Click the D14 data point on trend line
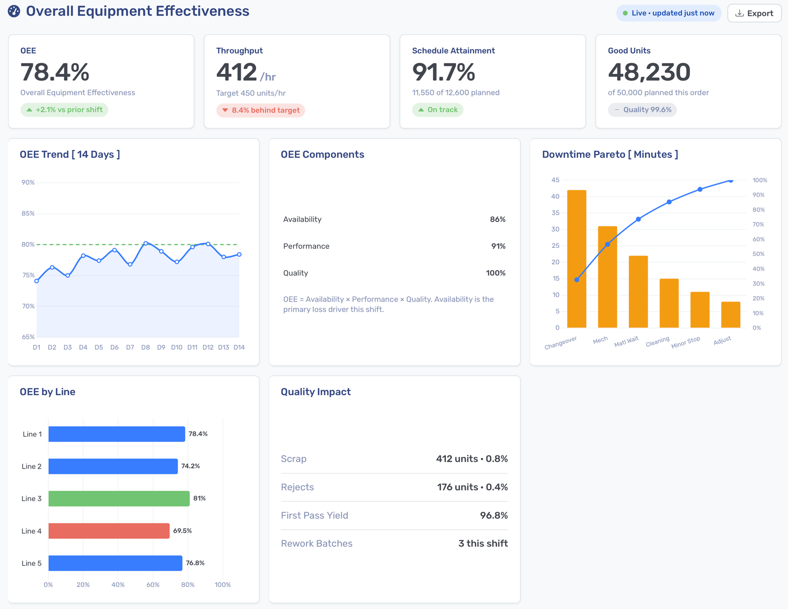The width and height of the screenshot is (788, 609). click(239, 255)
